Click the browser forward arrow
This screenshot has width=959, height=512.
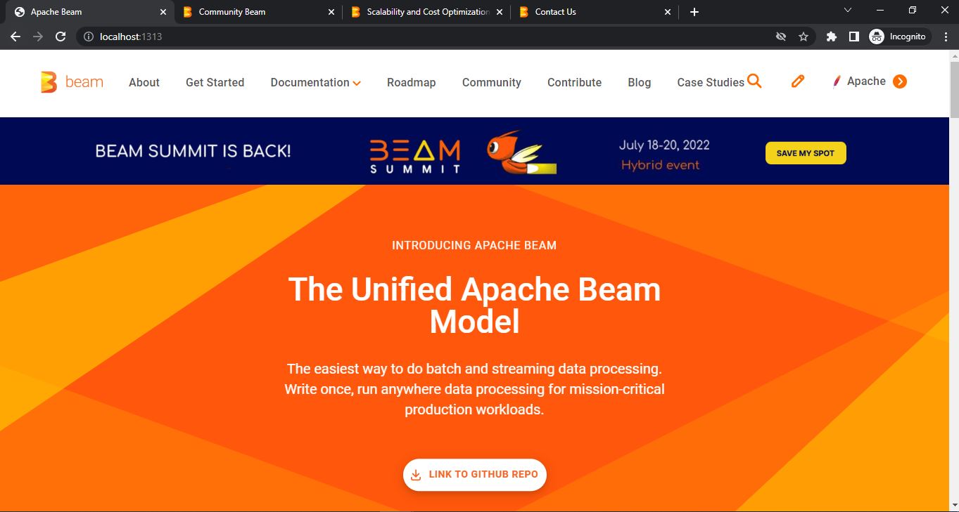(x=38, y=37)
